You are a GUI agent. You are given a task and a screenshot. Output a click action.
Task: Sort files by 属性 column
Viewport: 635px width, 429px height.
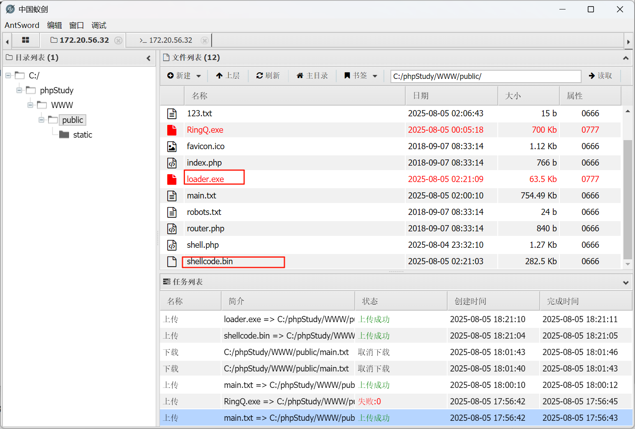click(x=590, y=96)
